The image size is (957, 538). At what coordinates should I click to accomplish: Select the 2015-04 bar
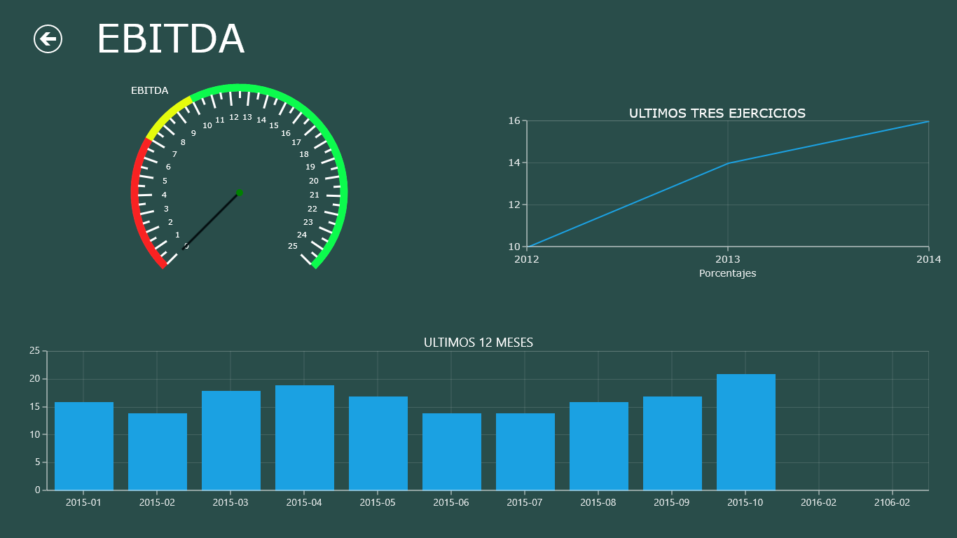pos(305,438)
